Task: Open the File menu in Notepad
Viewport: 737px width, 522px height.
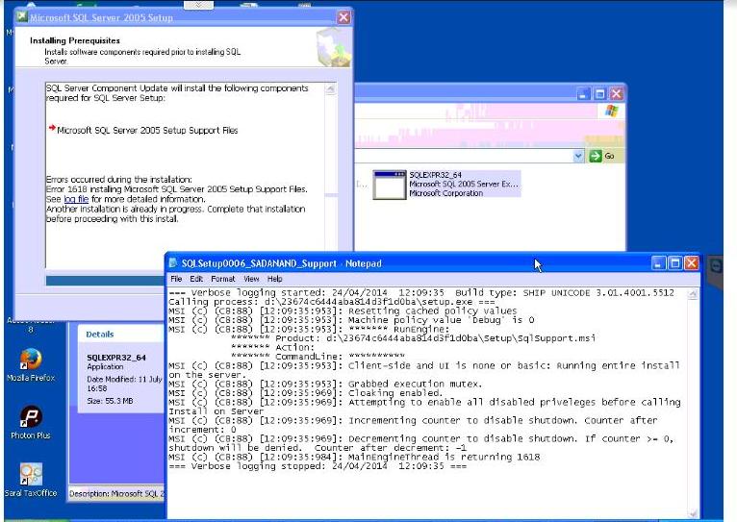Action: click(176, 279)
